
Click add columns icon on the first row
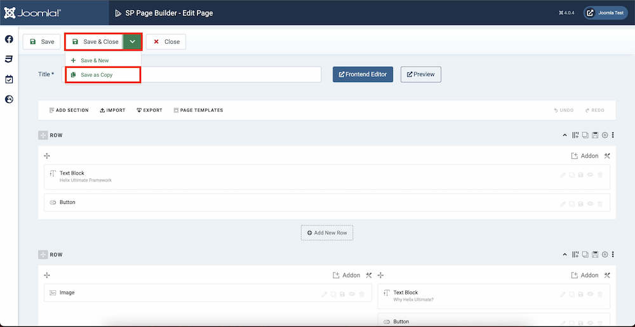click(x=575, y=135)
